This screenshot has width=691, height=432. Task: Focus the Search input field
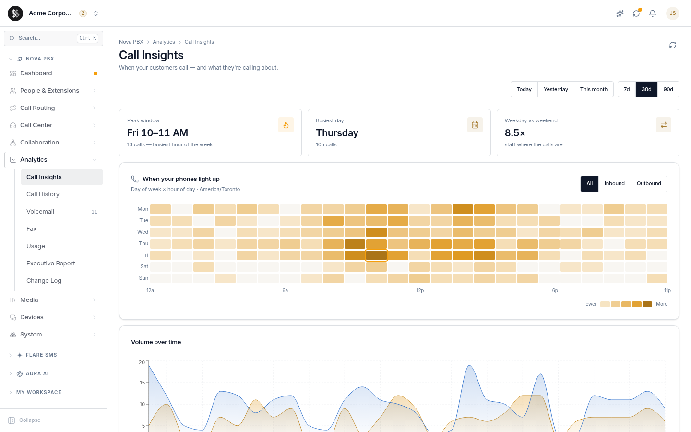point(53,38)
